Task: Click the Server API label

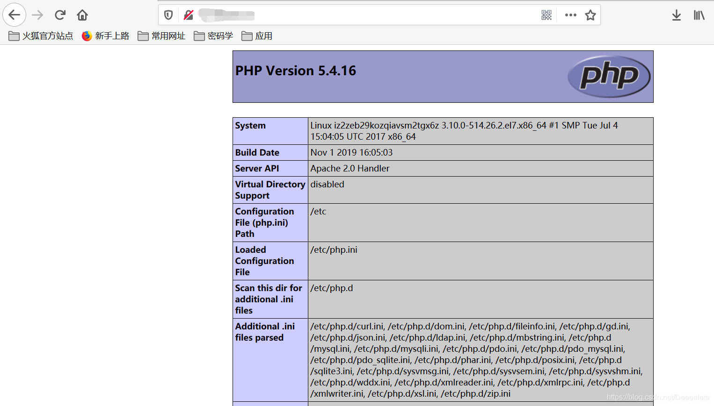Action: 257,168
